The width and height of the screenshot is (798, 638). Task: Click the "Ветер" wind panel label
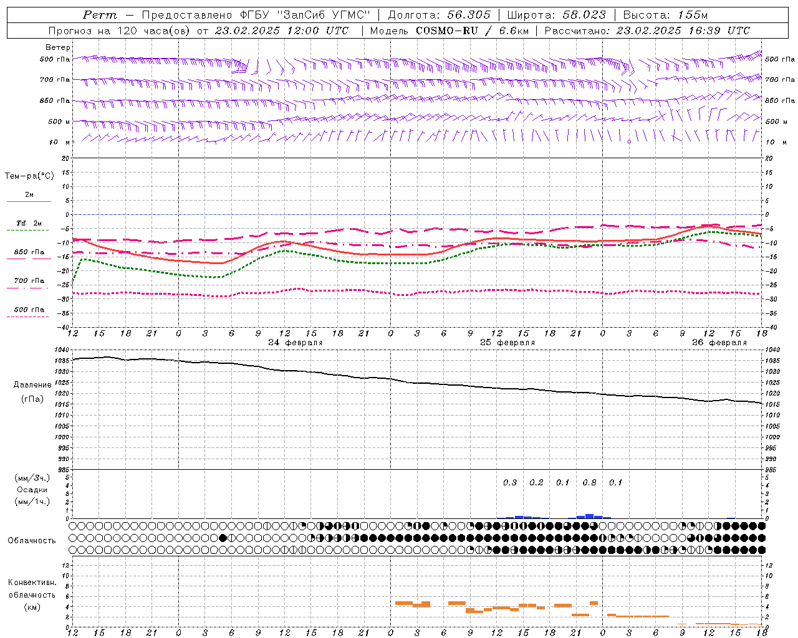[x=58, y=47]
